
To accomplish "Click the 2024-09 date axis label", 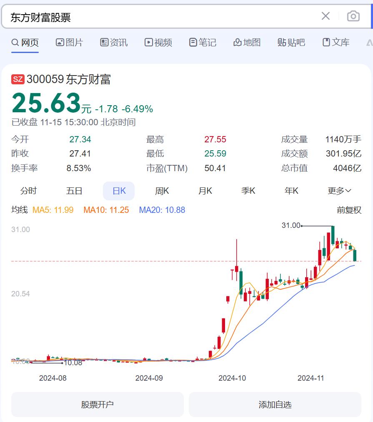I will pos(149,378).
